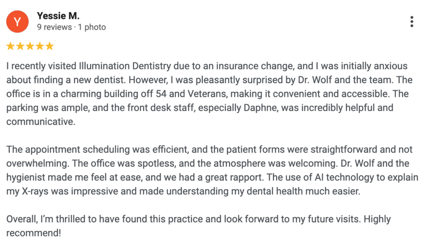The width and height of the screenshot is (429, 246).
Task: Open the reviewer name Yessie M.
Action: pyautogui.click(x=58, y=16)
